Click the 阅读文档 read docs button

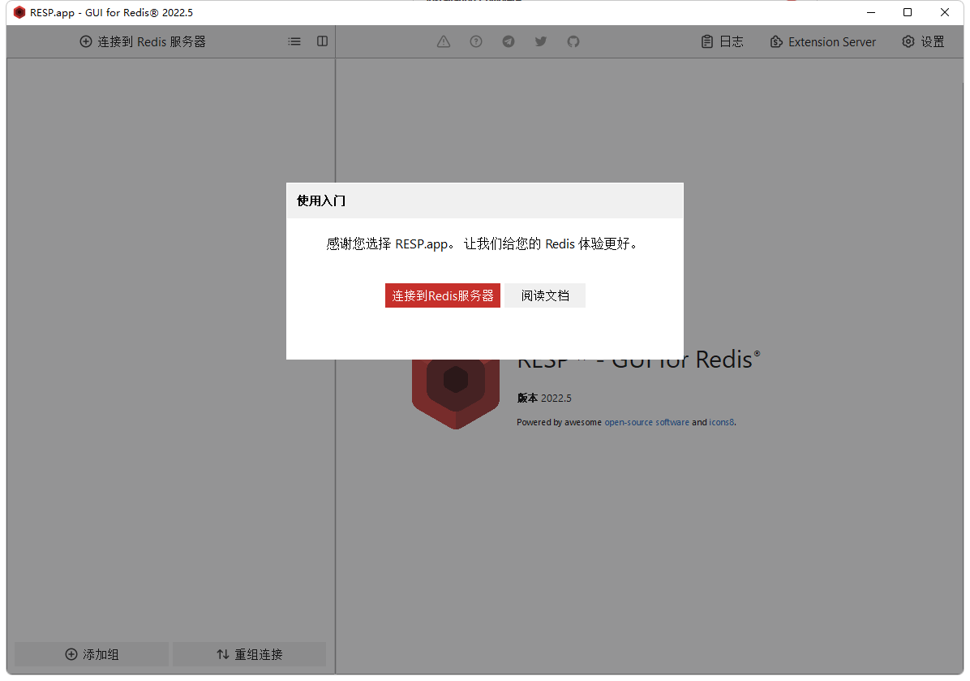(545, 295)
